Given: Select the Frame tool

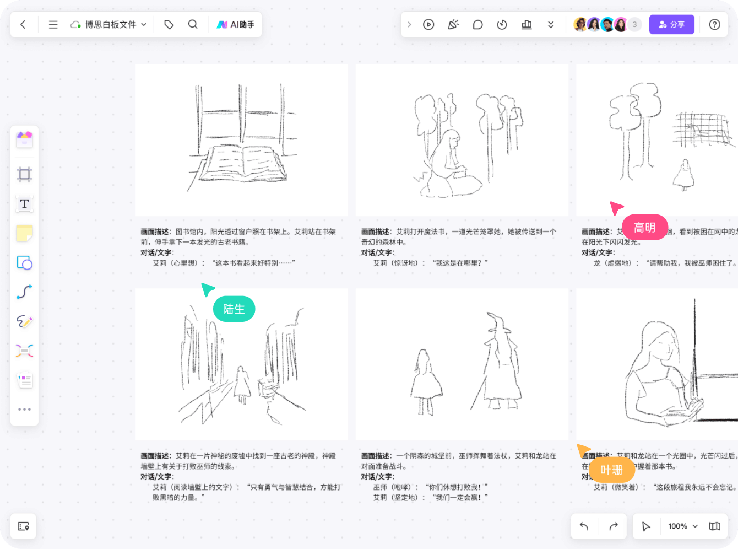Looking at the screenshot, I should (x=24, y=174).
